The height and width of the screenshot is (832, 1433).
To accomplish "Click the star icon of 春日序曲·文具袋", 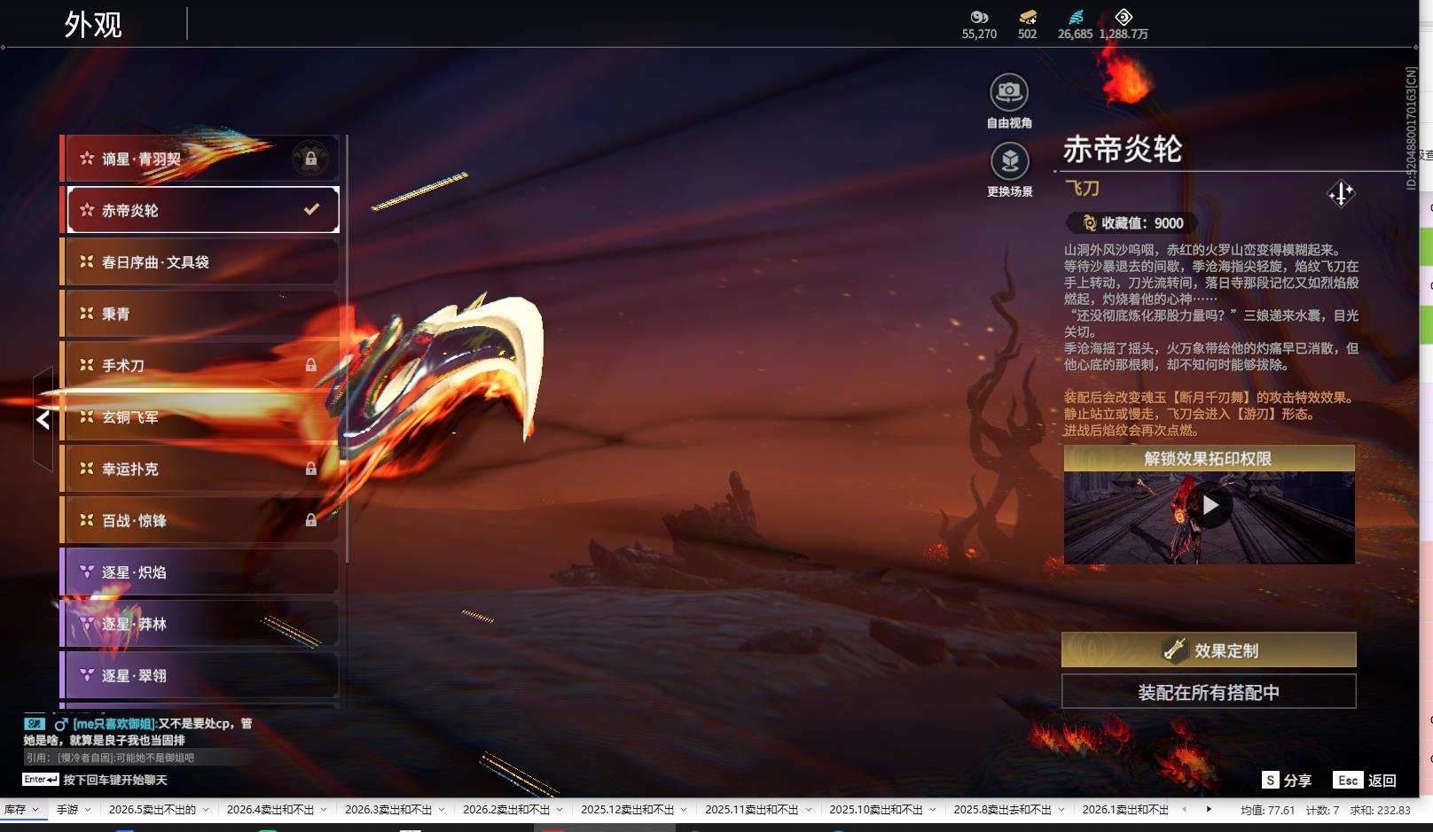I will coord(87,261).
